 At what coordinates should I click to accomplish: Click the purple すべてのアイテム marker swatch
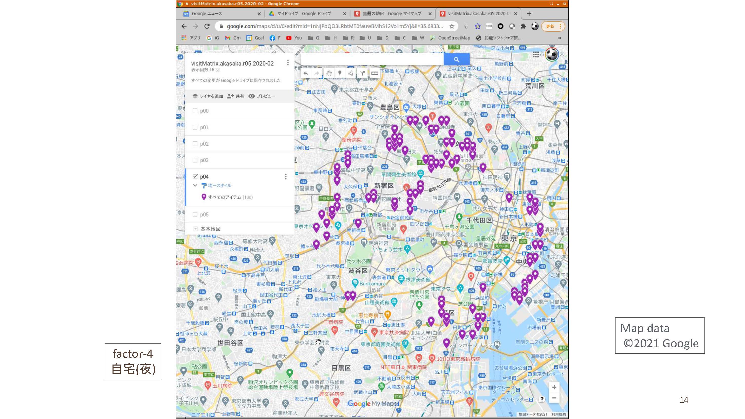(203, 197)
